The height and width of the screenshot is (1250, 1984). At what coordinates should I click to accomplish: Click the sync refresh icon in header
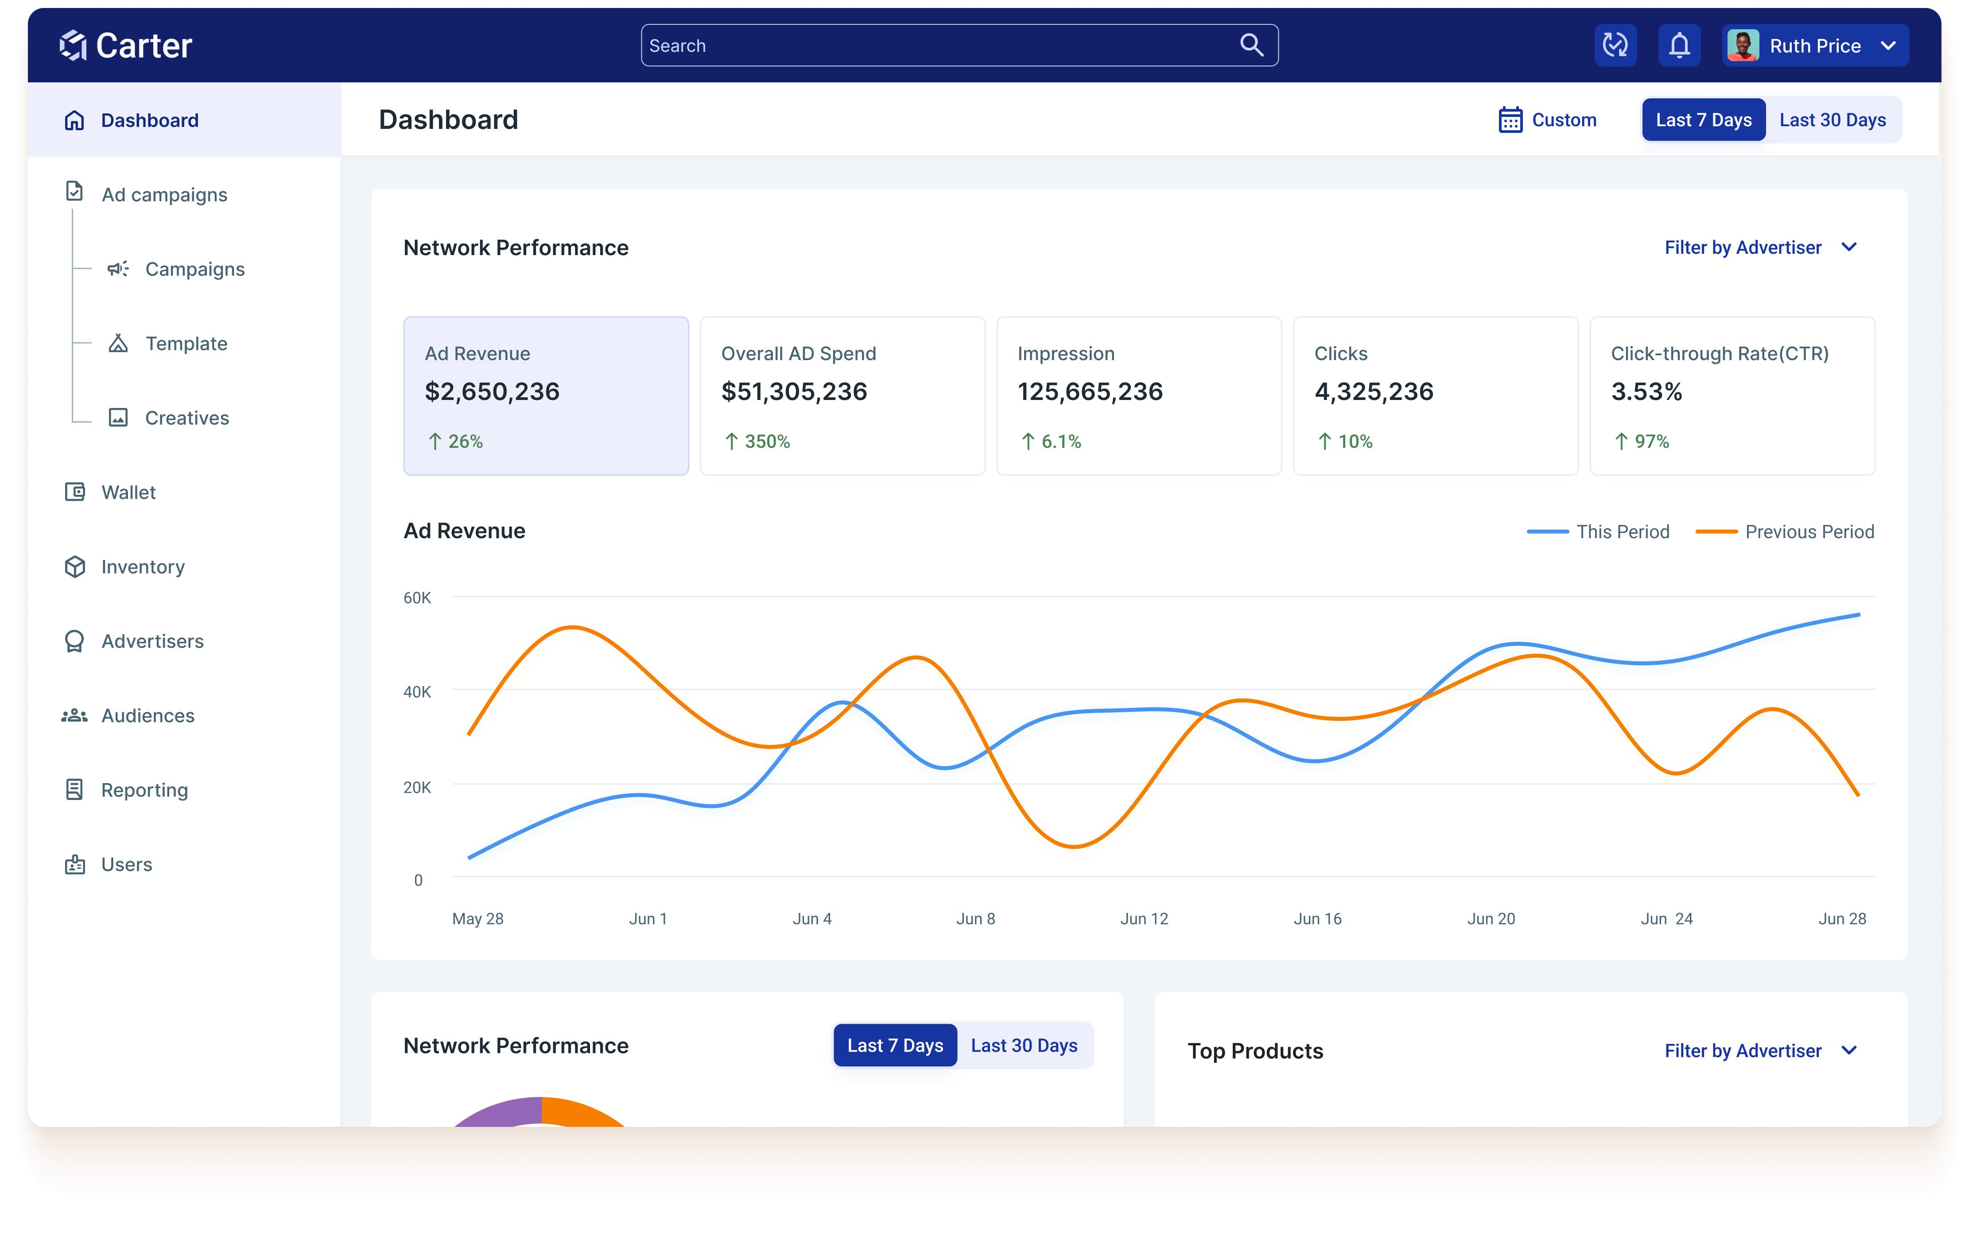point(1615,45)
